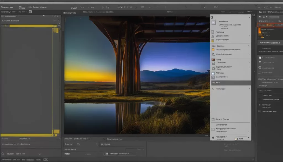The width and height of the screenshot is (283, 162).
Task: Click the light blue thumbnail icon in the popup
Action: tap(213, 73)
